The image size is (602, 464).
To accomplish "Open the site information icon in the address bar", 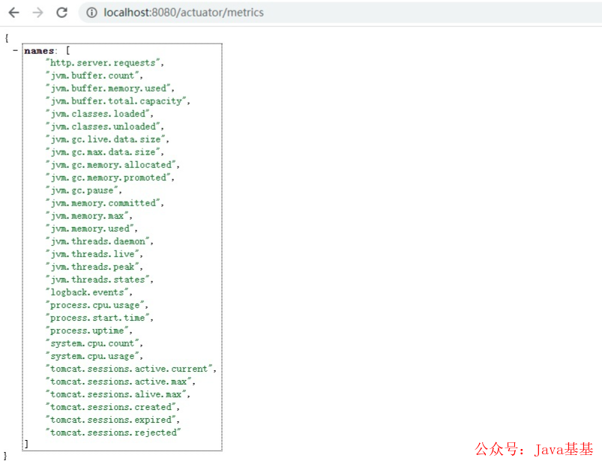I will point(91,13).
